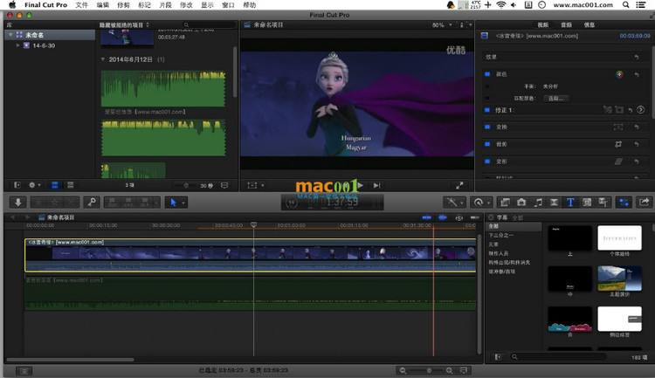
Task: Click the Crop on-screen controls icon
Action: tap(618, 144)
